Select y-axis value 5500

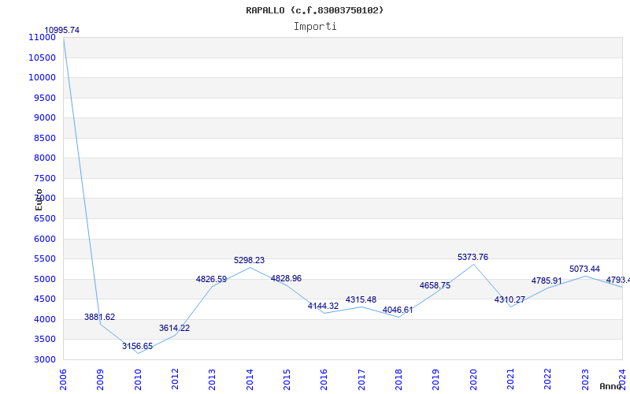pos(45,258)
